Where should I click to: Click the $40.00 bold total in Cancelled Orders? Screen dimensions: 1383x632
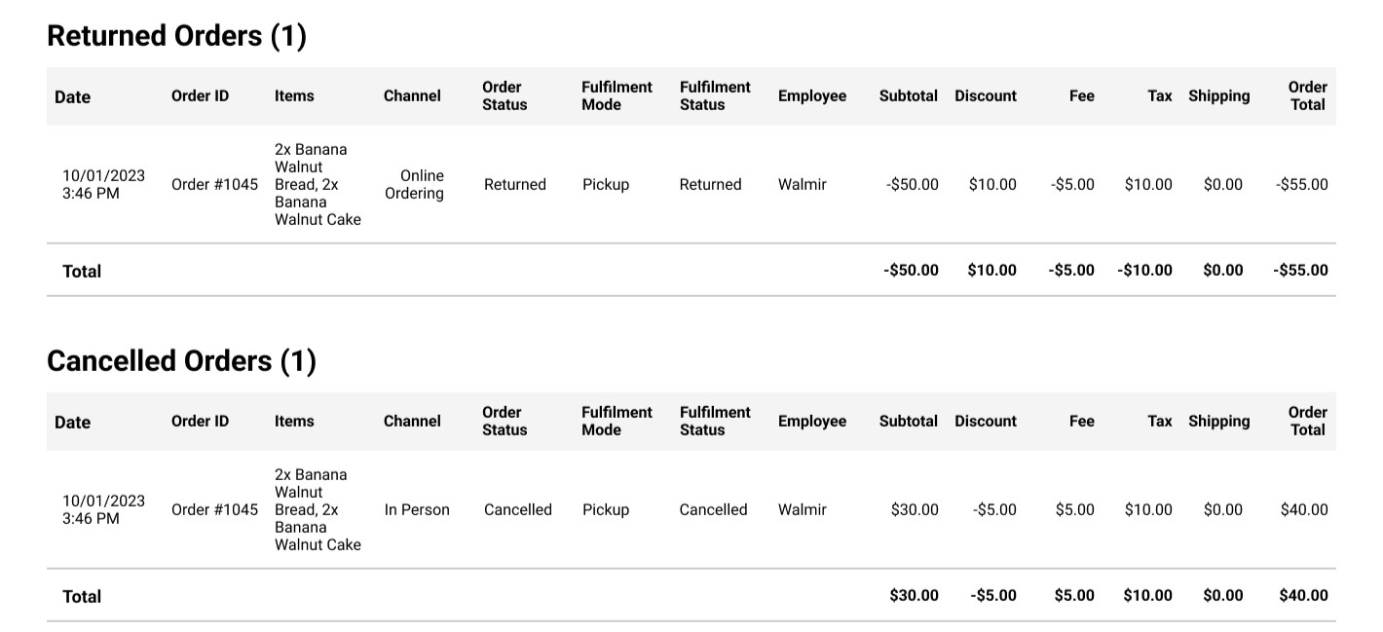(x=1303, y=596)
